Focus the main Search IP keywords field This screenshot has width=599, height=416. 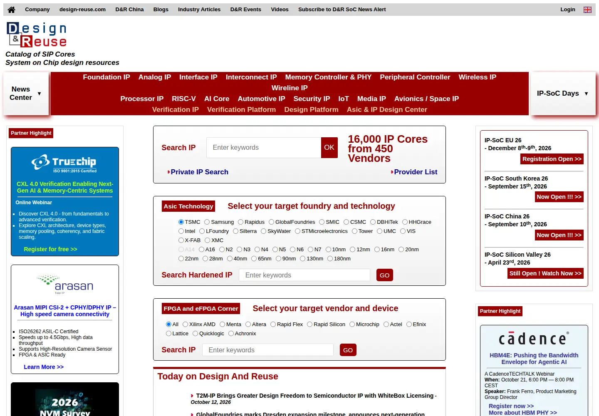click(264, 148)
